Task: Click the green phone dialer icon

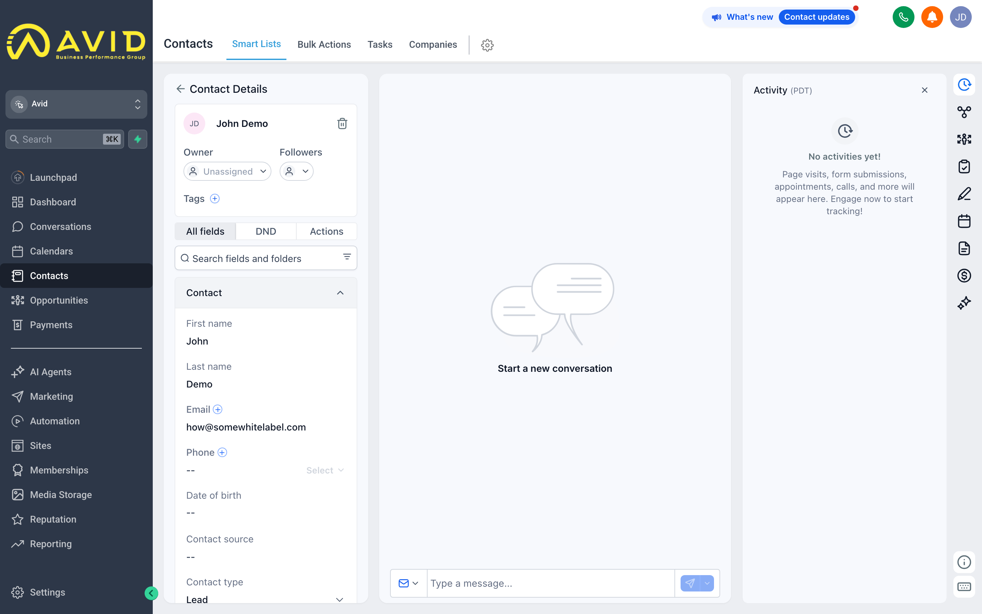Action: click(903, 17)
